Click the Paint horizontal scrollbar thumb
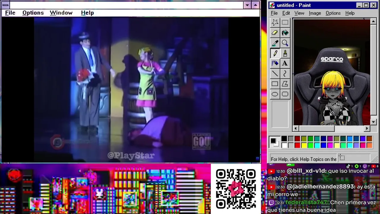Viewport: 380px width, 214px height. point(317,128)
